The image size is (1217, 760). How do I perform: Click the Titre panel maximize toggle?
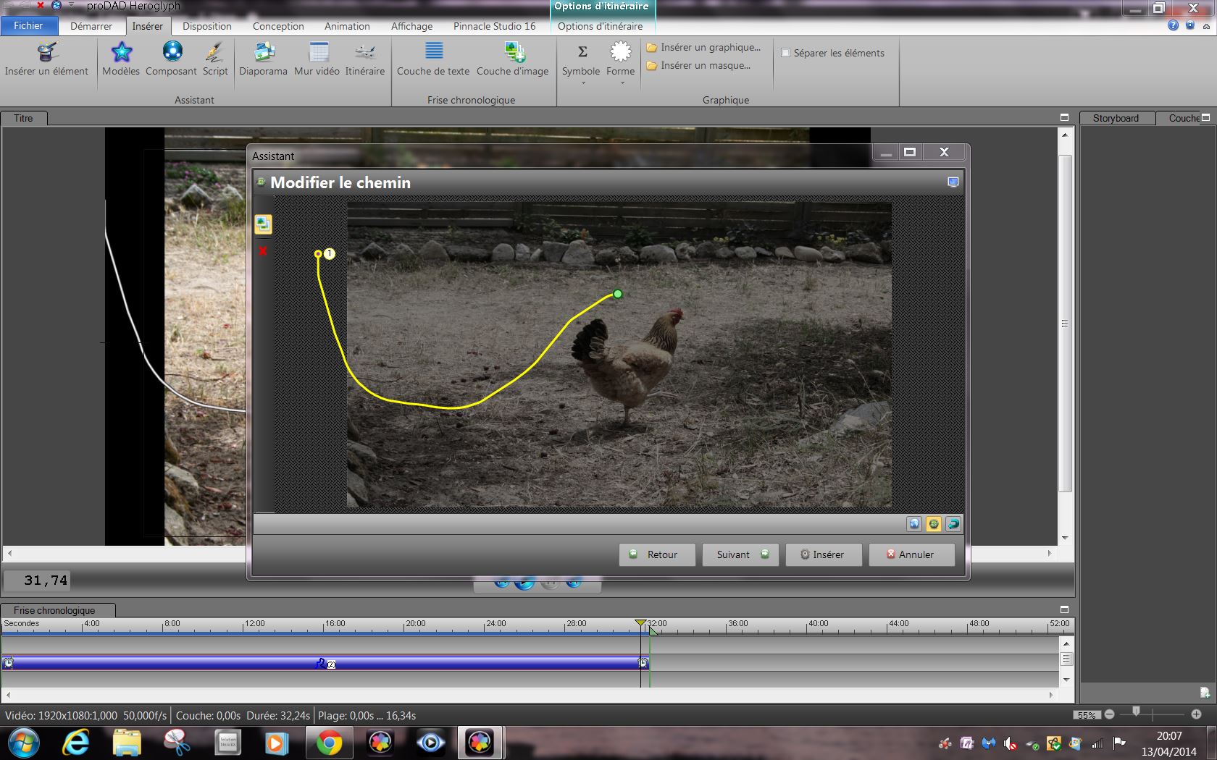tap(1064, 117)
